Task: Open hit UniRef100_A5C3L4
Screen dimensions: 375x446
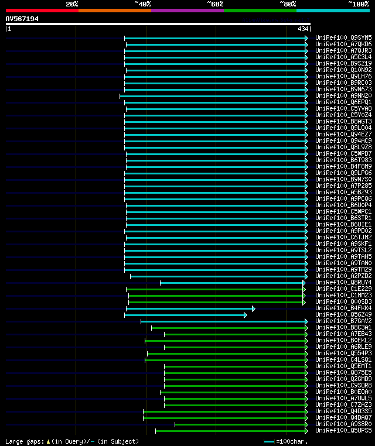Action: pyautogui.click(x=343, y=57)
